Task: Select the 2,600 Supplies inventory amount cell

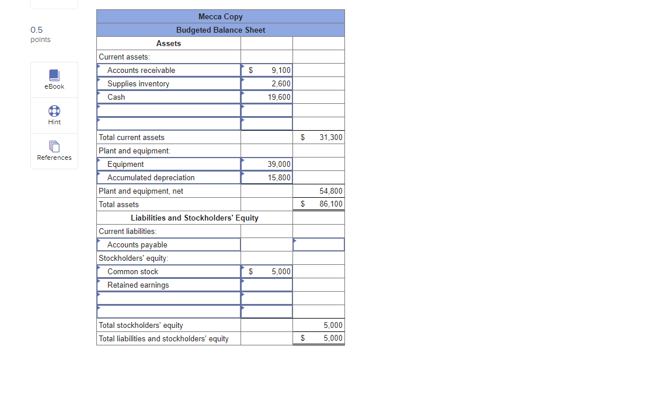Action: (266, 83)
